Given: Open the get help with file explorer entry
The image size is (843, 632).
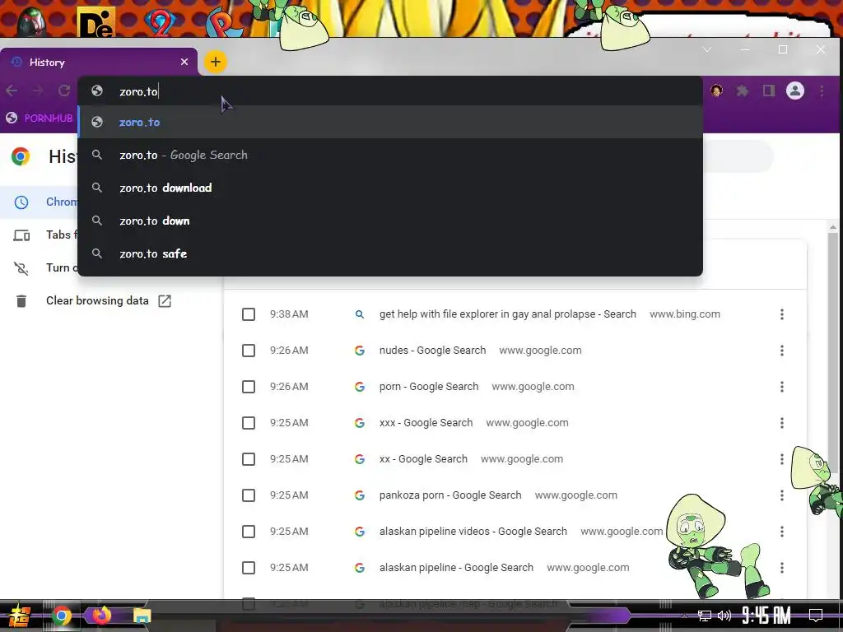Looking at the screenshot, I should tap(507, 314).
